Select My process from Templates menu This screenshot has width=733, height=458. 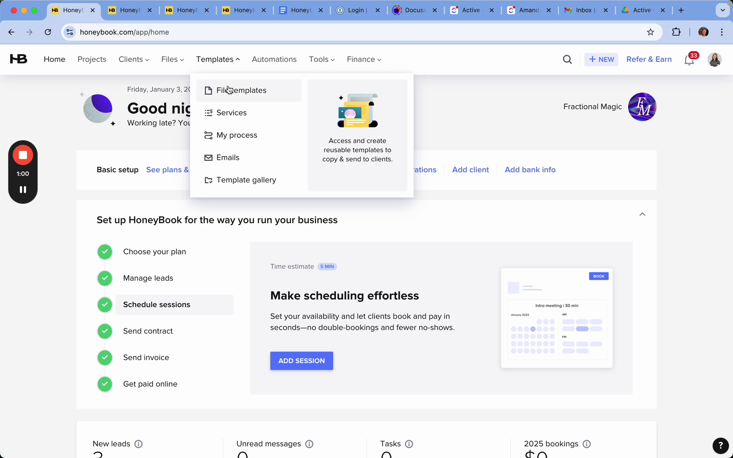[x=249, y=135]
